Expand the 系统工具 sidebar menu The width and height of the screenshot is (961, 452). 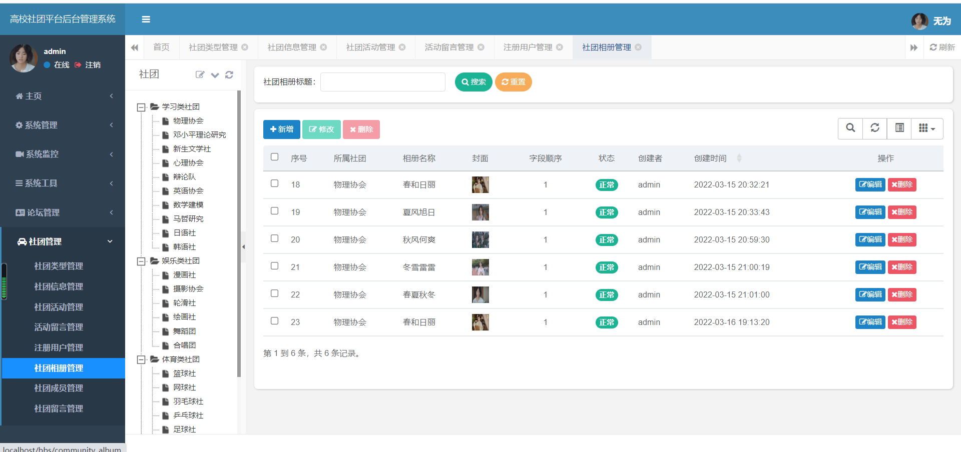(63, 183)
